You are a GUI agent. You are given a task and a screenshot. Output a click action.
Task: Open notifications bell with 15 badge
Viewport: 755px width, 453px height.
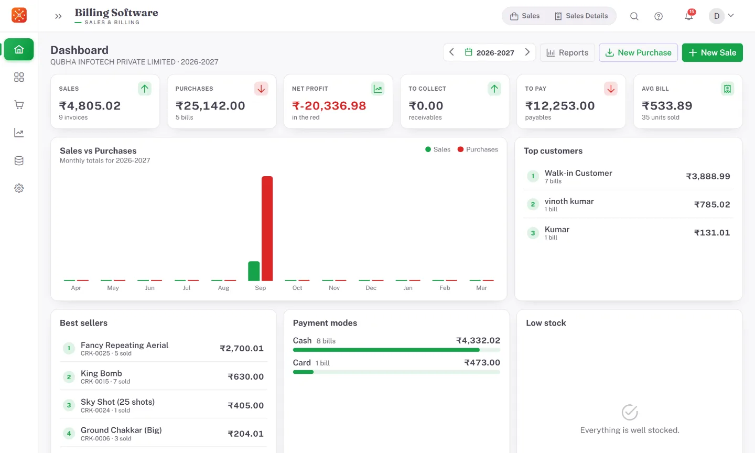click(689, 16)
